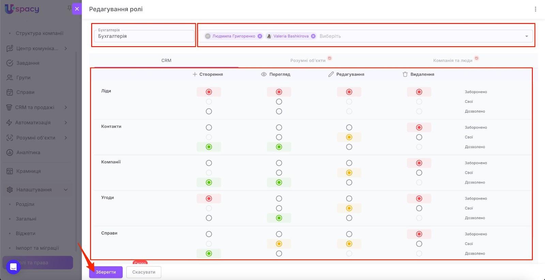
Task: Open the chat support bubble
Action: point(13,267)
